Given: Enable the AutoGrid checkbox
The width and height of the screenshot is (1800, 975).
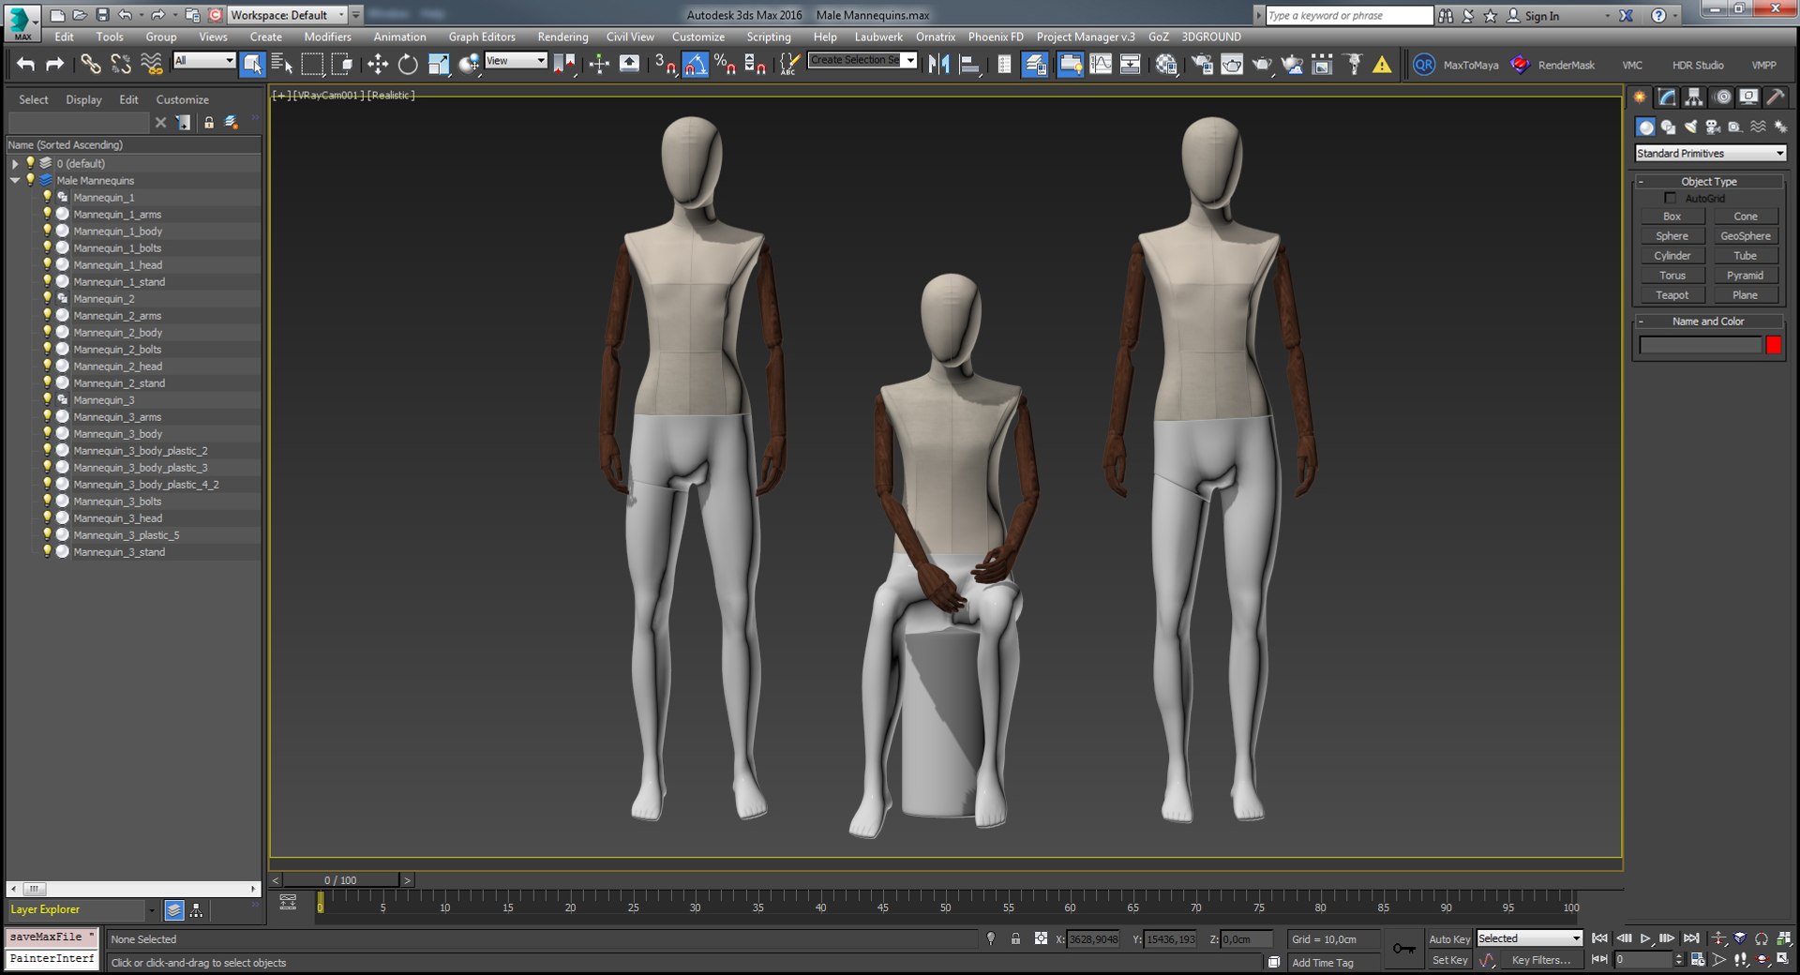Looking at the screenshot, I should coord(1670,198).
